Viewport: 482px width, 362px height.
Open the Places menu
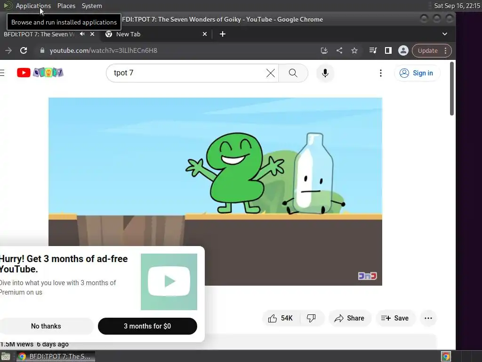tap(66, 6)
